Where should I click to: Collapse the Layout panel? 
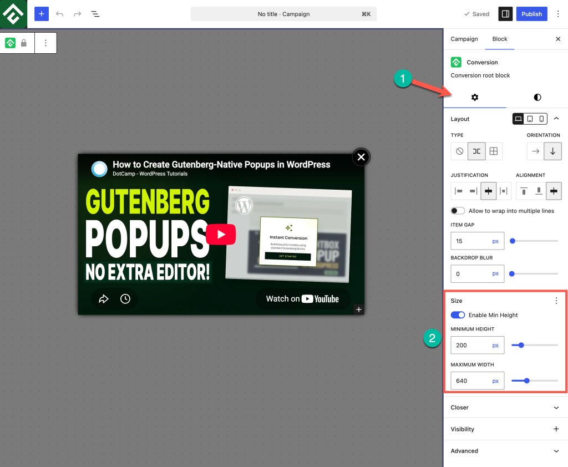coord(556,119)
